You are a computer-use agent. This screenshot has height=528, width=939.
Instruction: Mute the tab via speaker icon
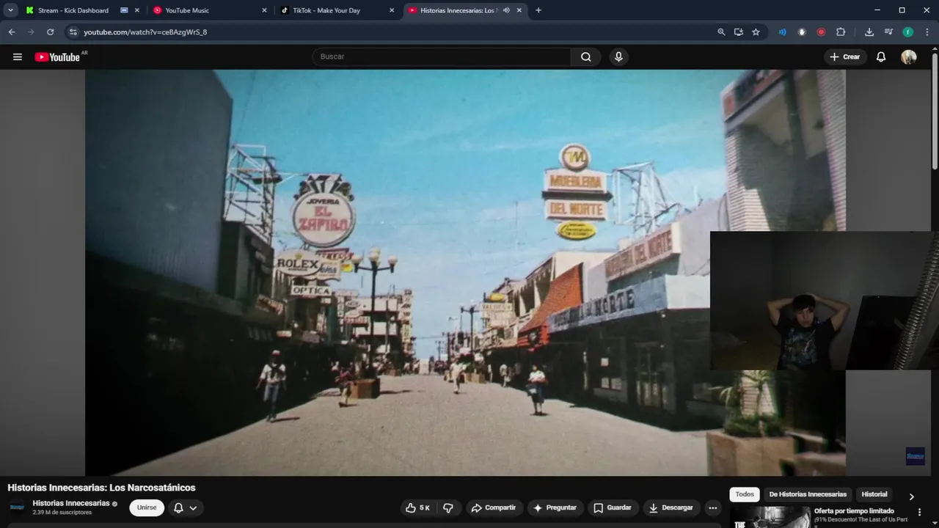506,10
